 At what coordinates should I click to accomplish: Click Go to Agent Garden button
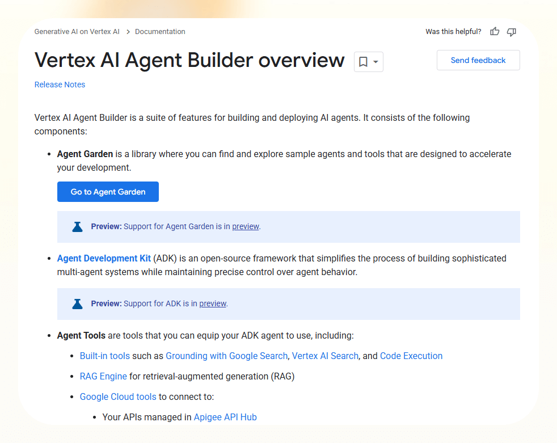pyautogui.click(x=108, y=192)
